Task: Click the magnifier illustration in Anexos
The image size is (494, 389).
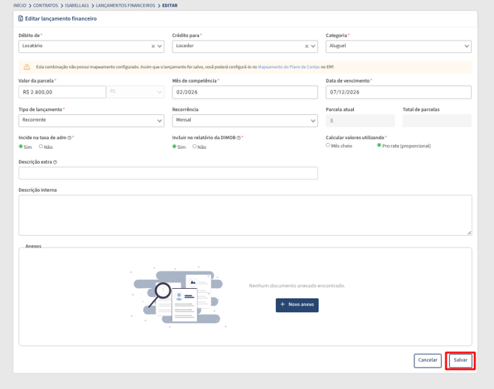Action: pyautogui.click(x=160, y=294)
